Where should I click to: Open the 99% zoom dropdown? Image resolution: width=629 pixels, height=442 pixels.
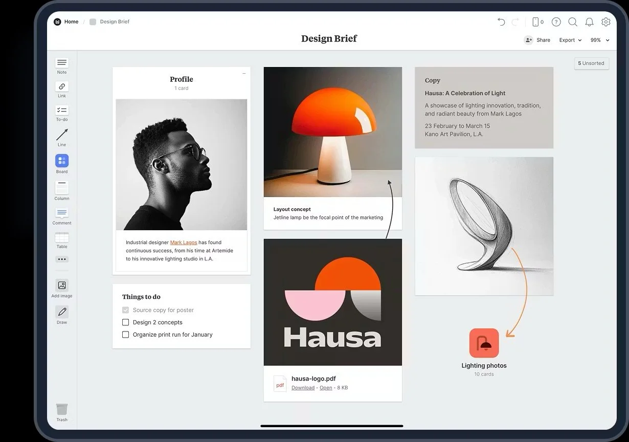click(x=600, y=40)
